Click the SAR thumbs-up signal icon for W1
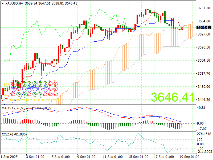The height and width of the screenshot is (160, 213). [50, 83]
